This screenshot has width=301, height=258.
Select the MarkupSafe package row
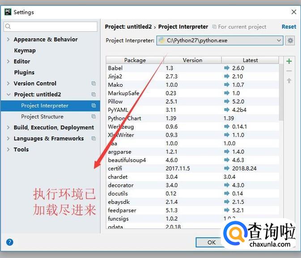192,93
